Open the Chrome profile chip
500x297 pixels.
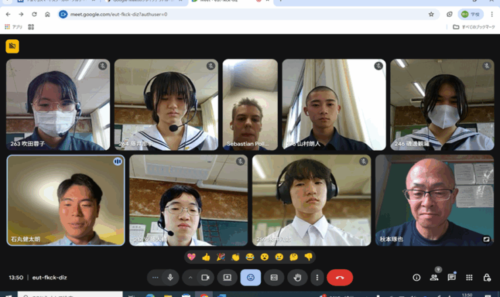471,14
